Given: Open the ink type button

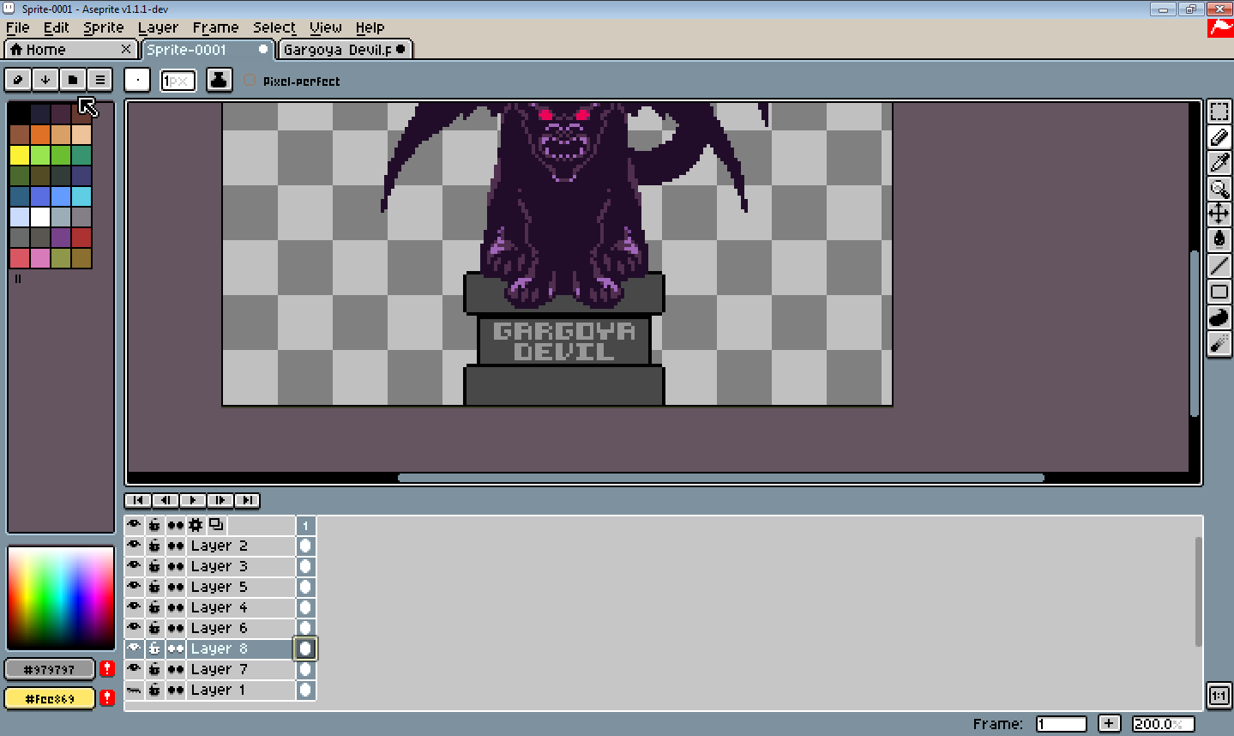Looking at the screenshot, I should 220,80.
